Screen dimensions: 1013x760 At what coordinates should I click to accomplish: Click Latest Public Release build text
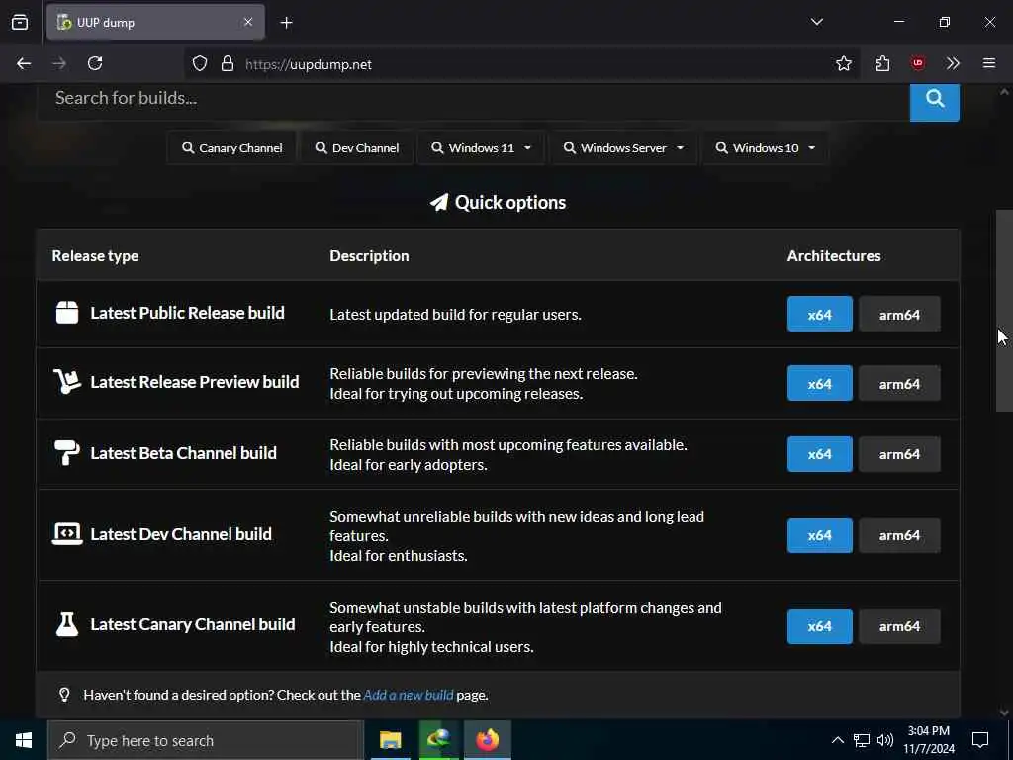[187, 313]
